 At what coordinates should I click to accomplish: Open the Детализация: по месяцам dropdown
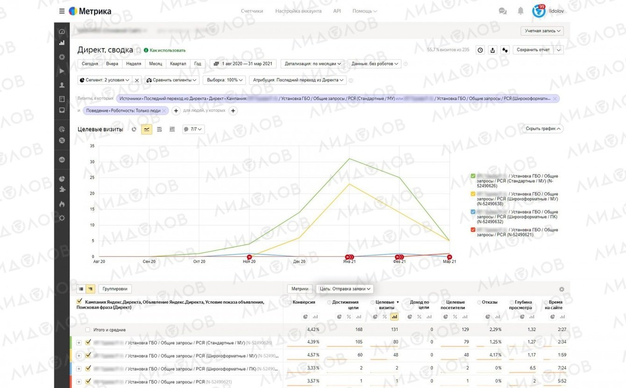coord(313,64)
